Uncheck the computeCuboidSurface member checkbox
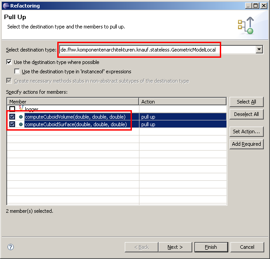The height and width of the screenshot is (259, 270). [x=12, y=125]
